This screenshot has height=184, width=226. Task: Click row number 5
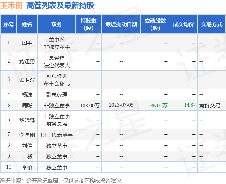click(x=9, y=105)
